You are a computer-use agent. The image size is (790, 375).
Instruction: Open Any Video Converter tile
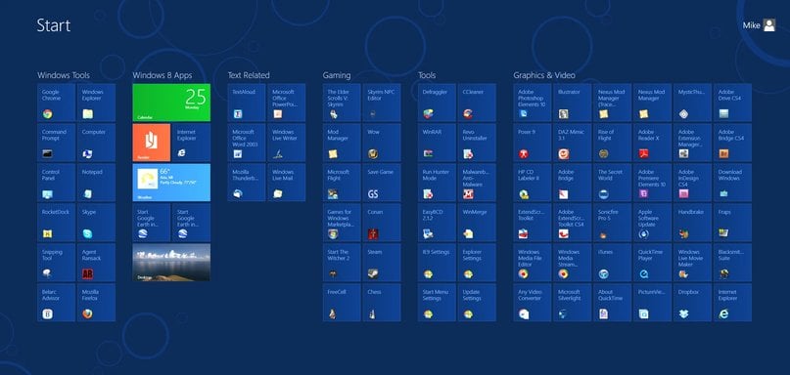pos(532,303)
